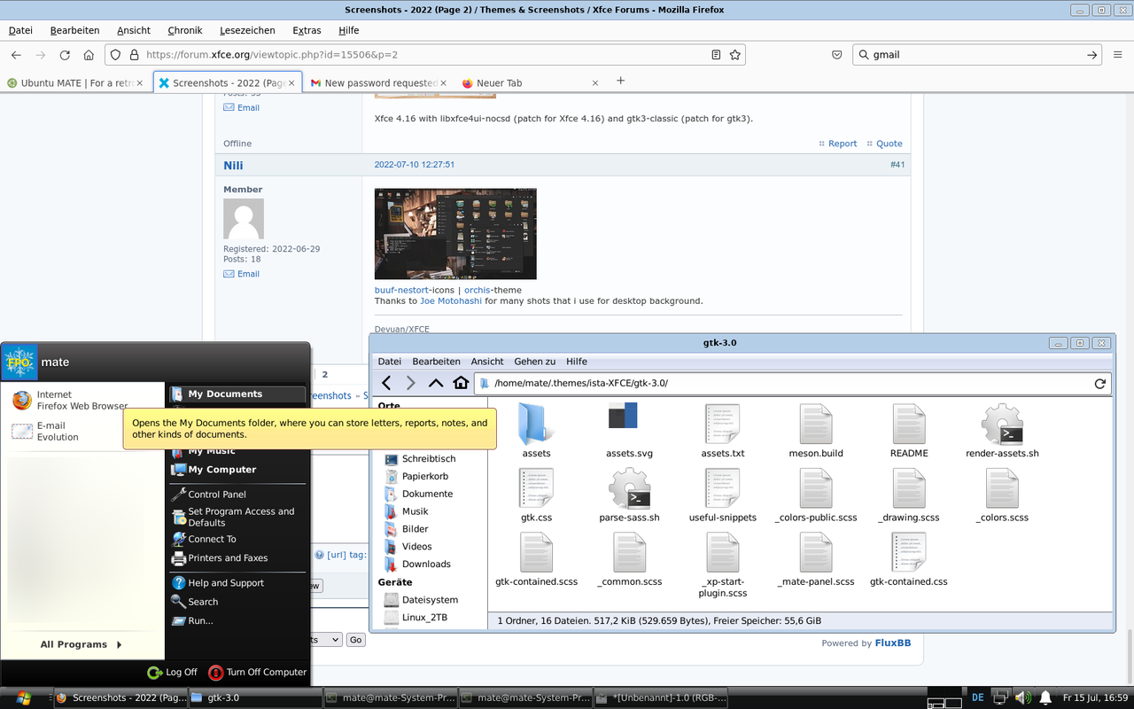This screenshot has width=1134, height=709.
Task: Select gtk.css file
Action: (536, 495)
